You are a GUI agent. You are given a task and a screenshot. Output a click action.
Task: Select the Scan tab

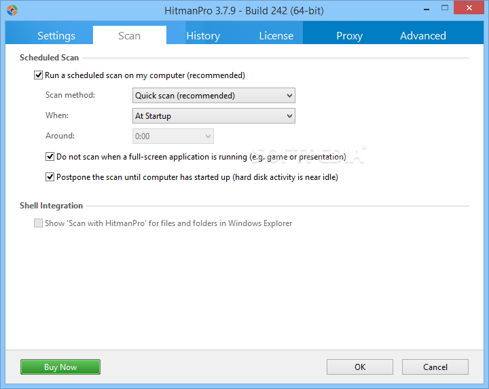130,35
